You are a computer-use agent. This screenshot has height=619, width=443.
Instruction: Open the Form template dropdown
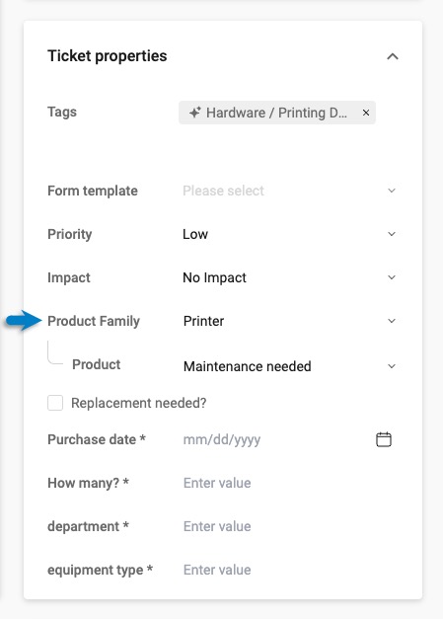(x=289, y=191)
